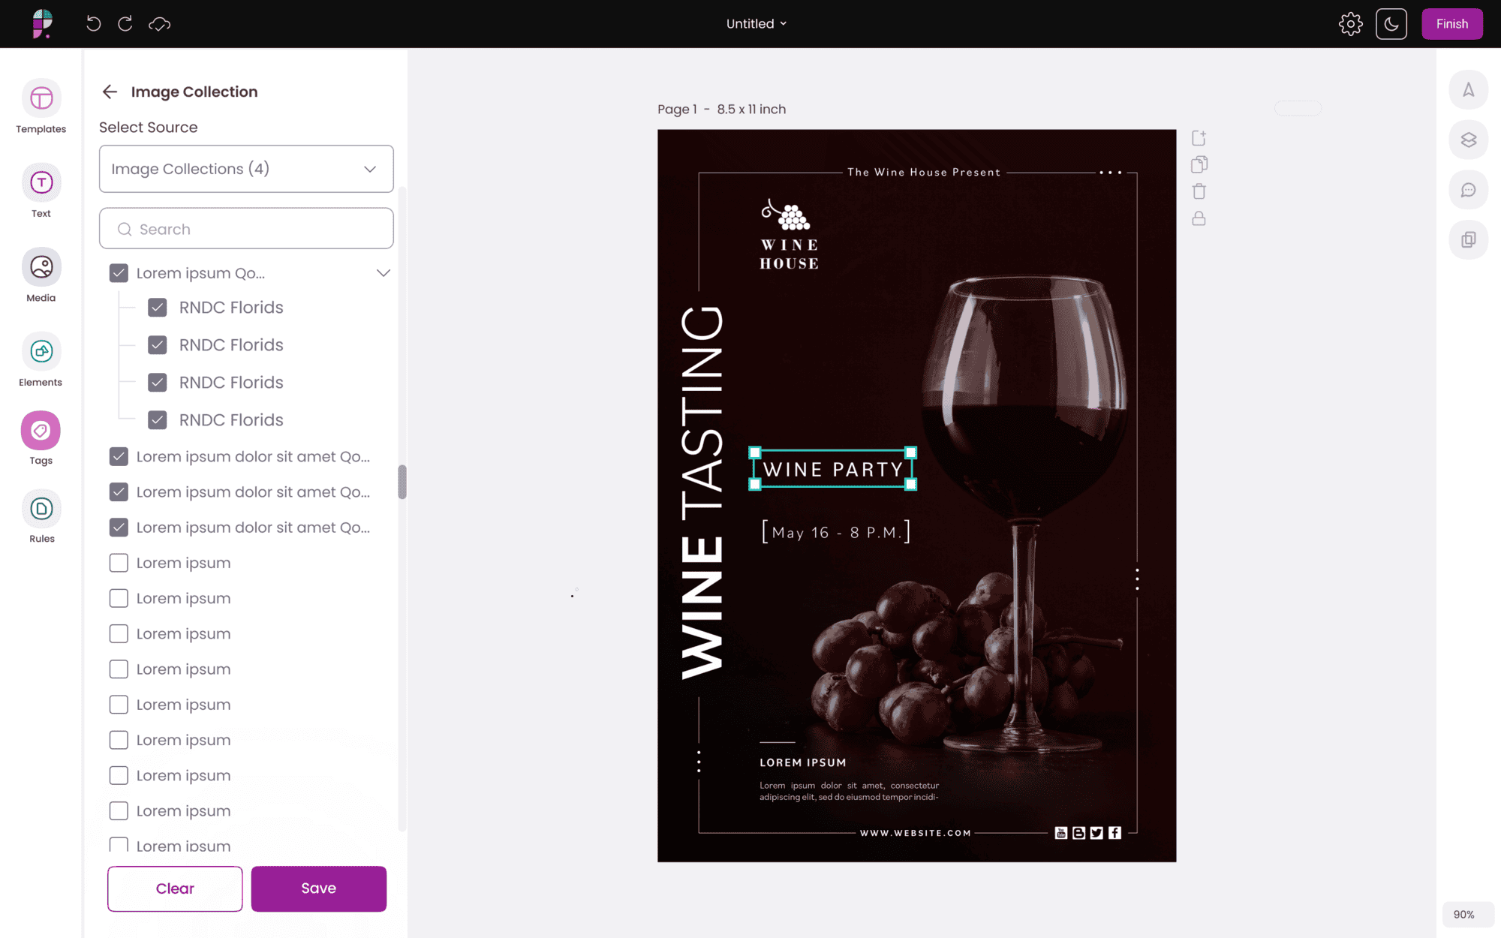Select the Text tool in the sidebar
Screen dimensions: 1501x938
41,191
